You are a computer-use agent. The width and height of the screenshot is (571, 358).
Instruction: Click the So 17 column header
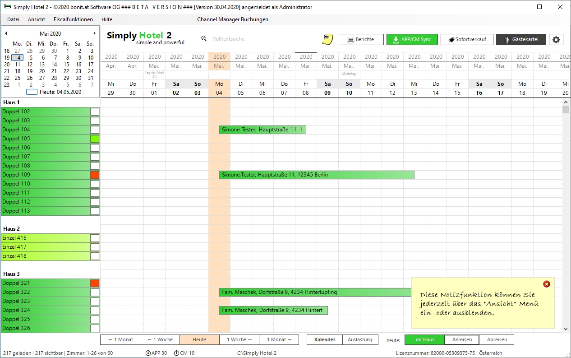[x=501, y=88]
